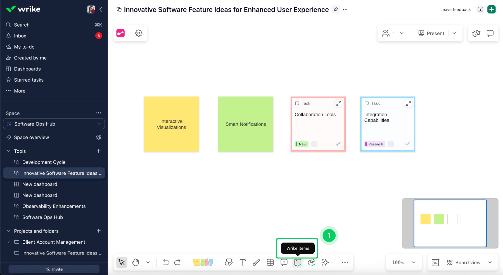This screenshot has height=275, width=503.
Task: Select the hand pan tool
Action: click(x=136, y=262)
